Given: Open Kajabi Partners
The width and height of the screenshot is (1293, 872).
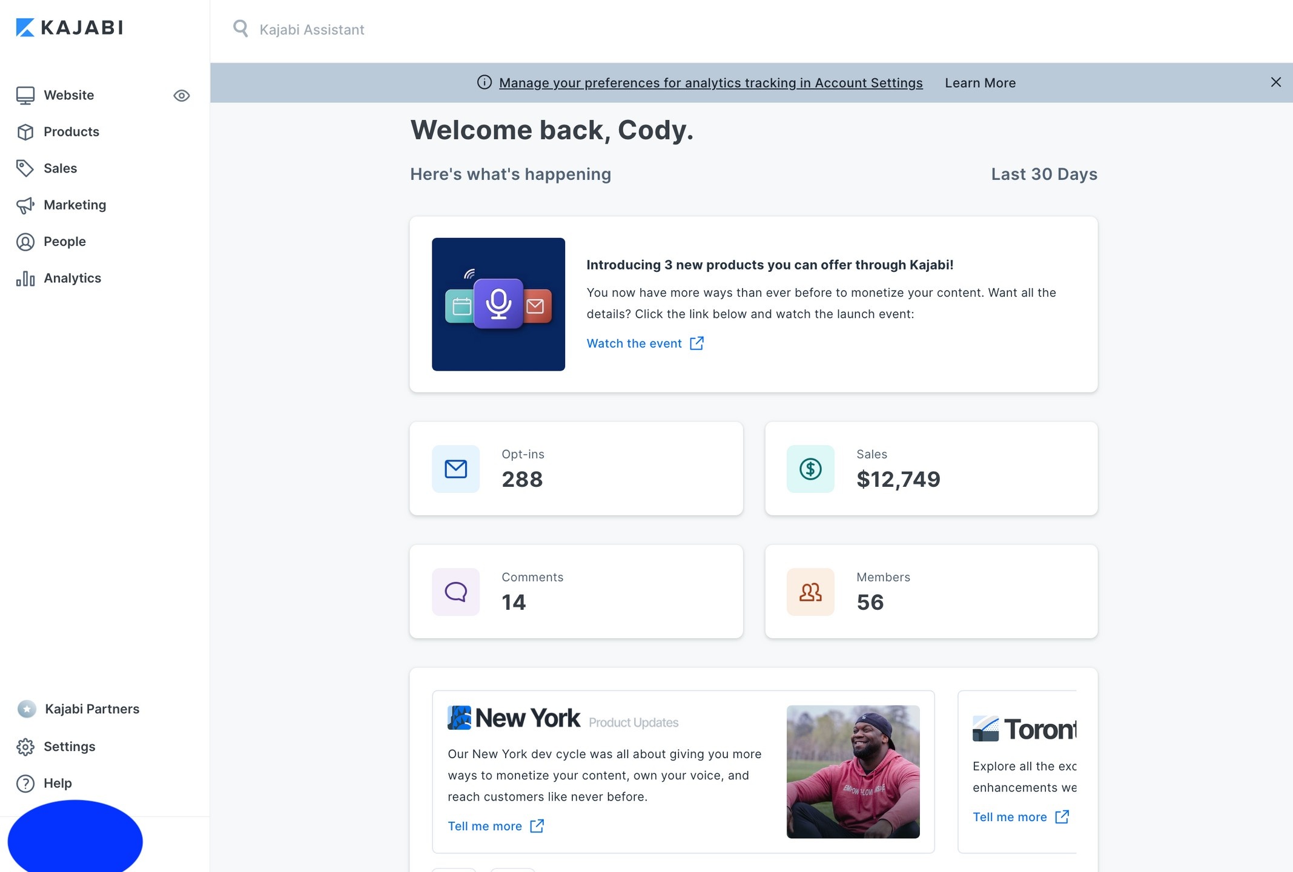Looking at the screenshot, I should 91,709.
